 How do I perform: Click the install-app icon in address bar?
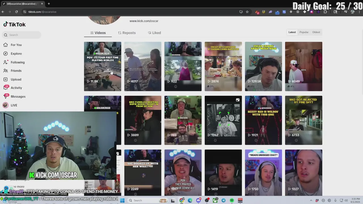click(241, 12)
